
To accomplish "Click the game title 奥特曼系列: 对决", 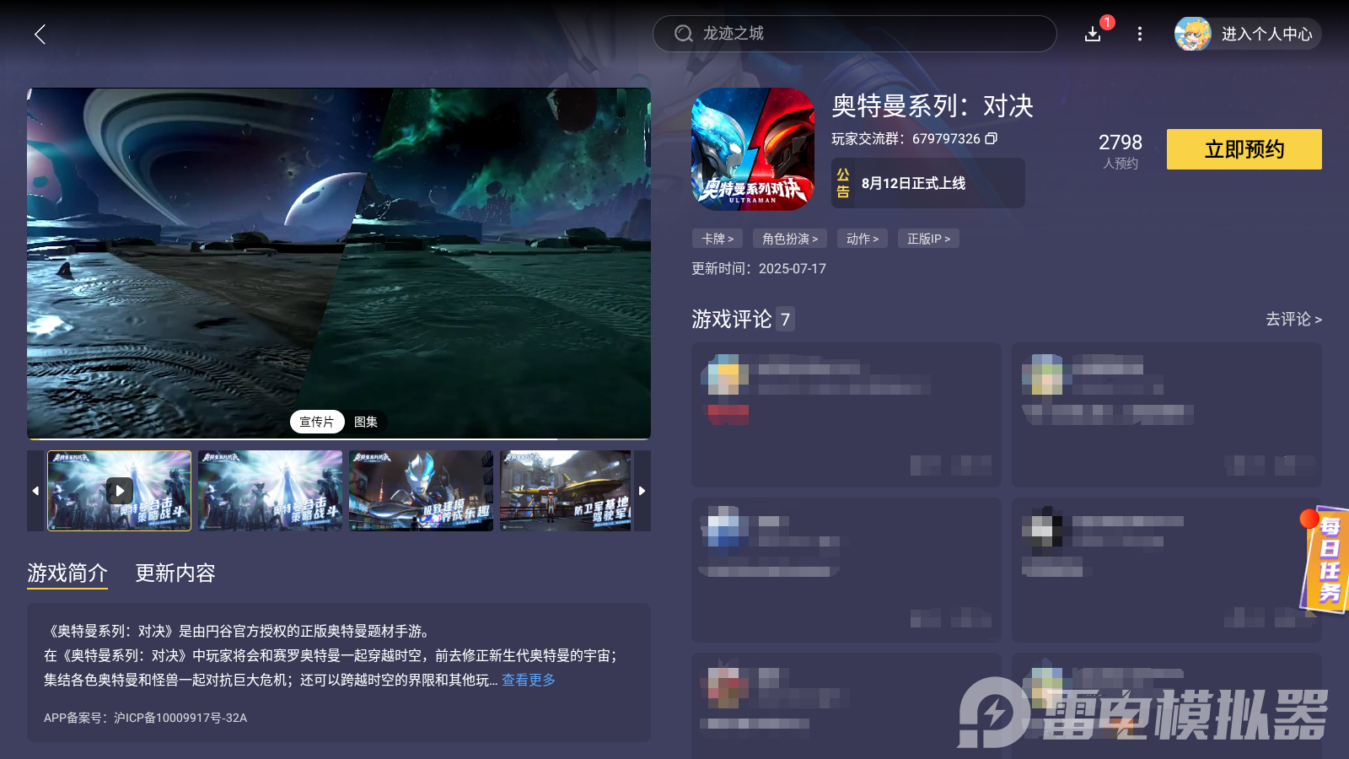I will point(932,105).
